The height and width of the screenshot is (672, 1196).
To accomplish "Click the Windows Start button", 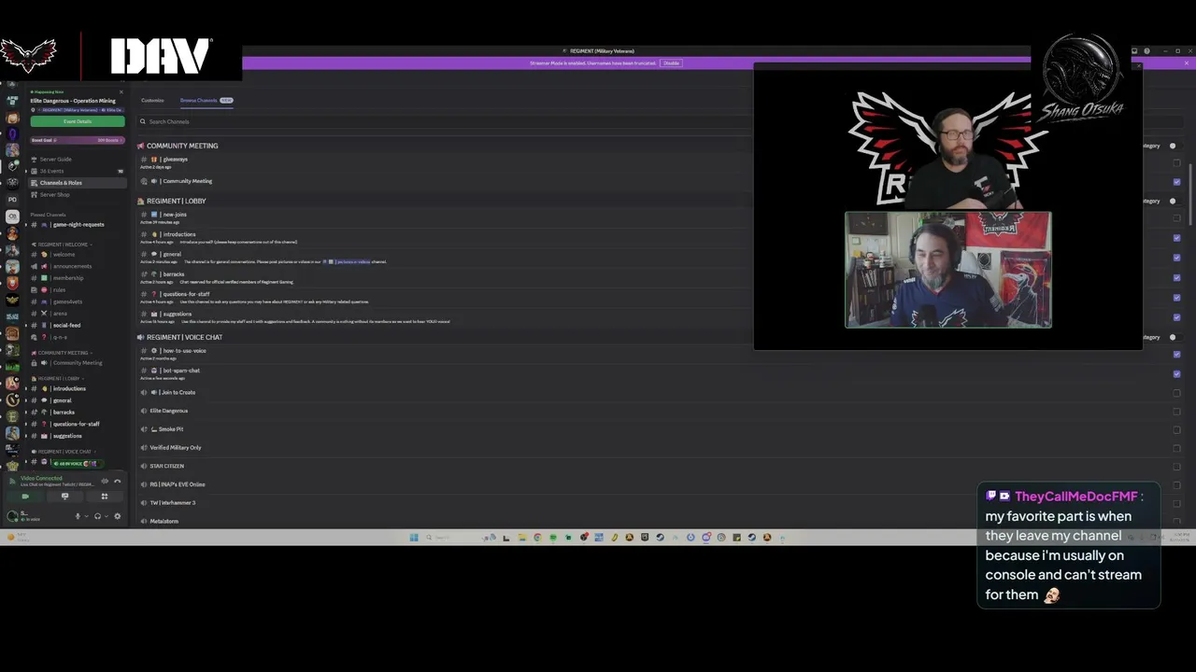I will point(413,538).
